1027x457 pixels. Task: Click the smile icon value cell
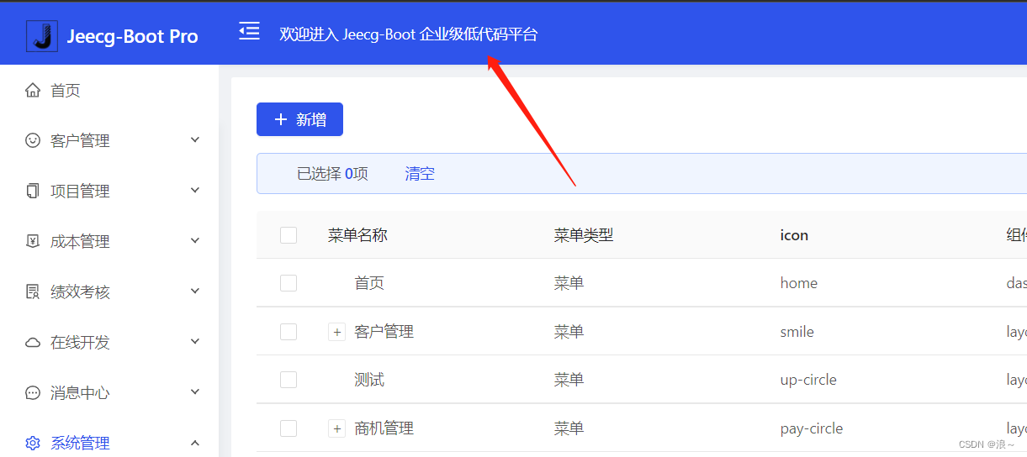(x=797, y=332)
